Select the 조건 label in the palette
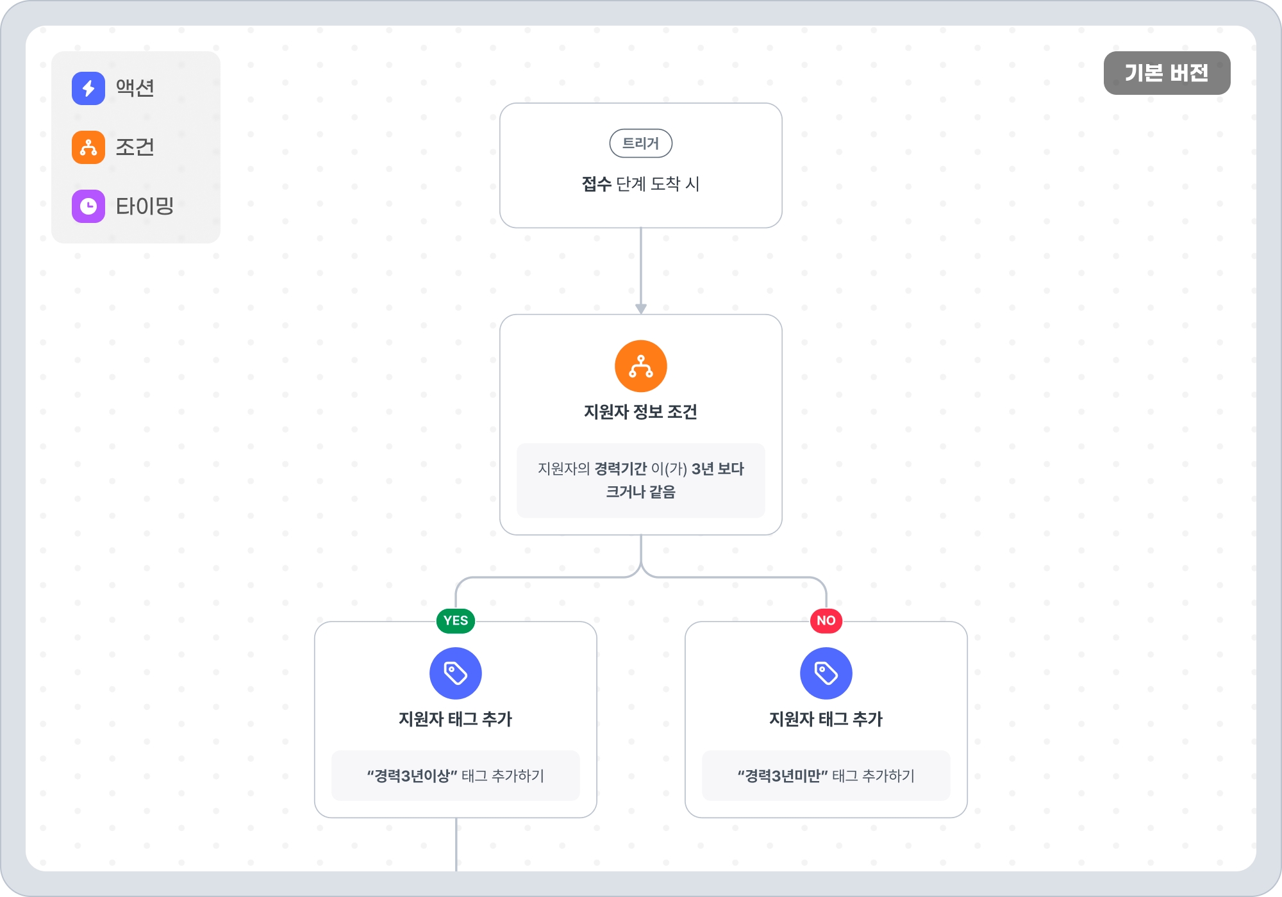Screen dimensions: 1282x897 (x=135, y=147)
